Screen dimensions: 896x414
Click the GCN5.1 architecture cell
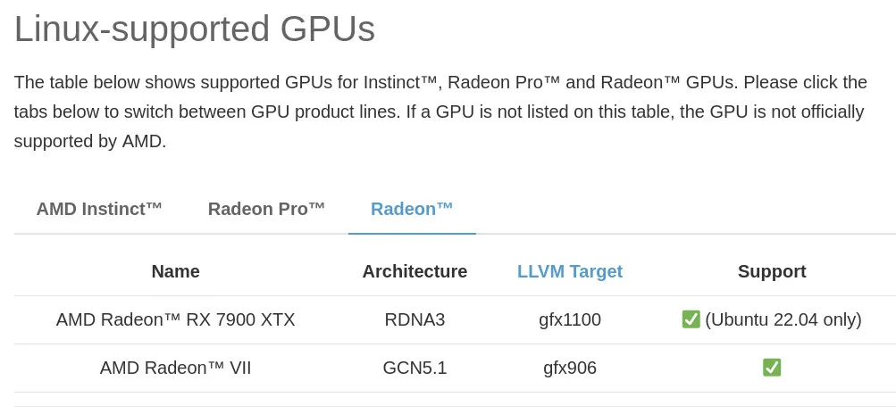pyautogui.click(x=415, y=368)
